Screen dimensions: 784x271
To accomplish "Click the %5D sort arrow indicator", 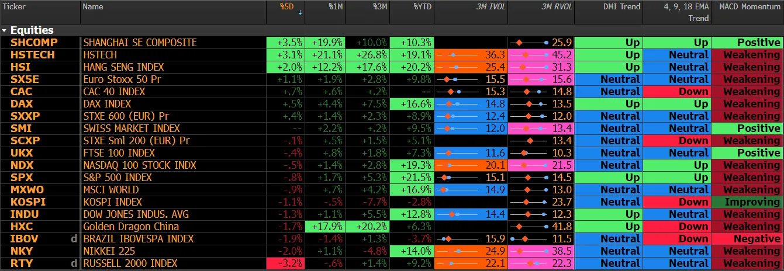I will [301, 12].
